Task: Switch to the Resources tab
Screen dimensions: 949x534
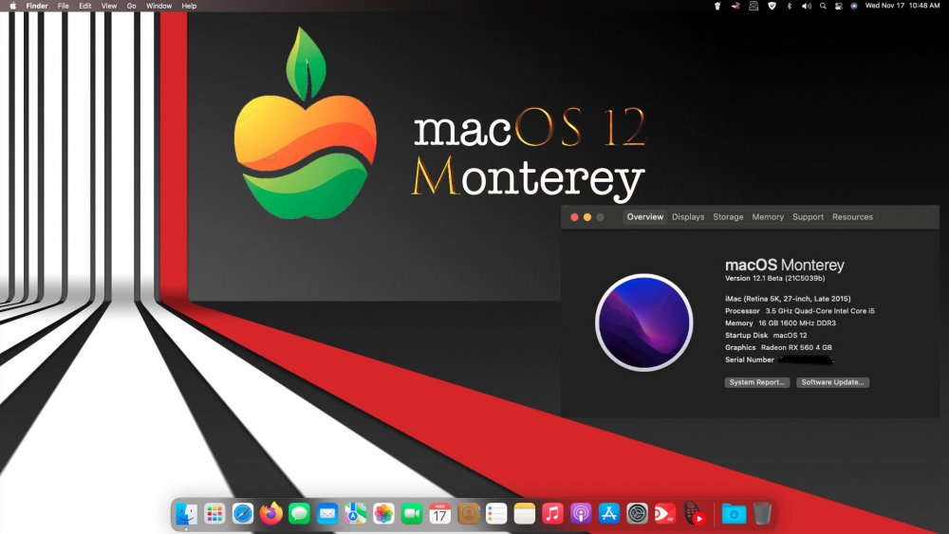Action: pyautogui.click(x=852, y=216)
